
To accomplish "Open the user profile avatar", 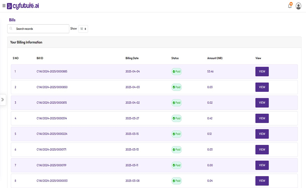I will click(298, 6).
